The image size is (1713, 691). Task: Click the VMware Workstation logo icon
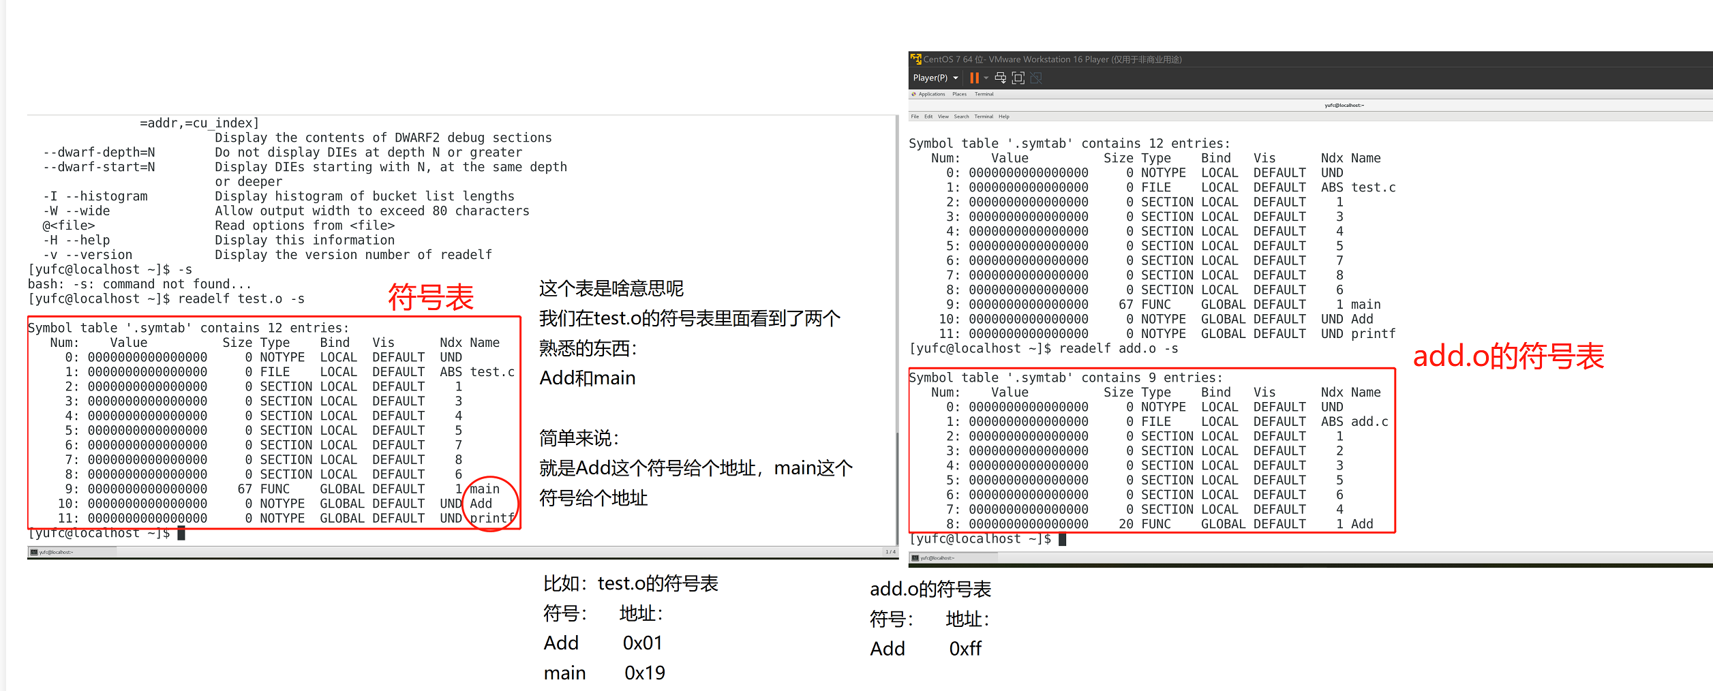[915, 59]
